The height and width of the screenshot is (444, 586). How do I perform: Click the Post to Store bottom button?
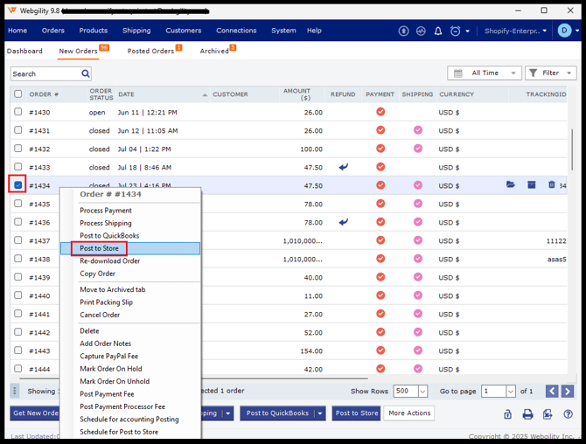[x=356, y=413]
